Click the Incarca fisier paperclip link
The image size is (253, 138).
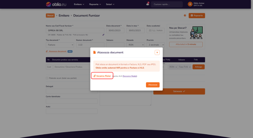coord(102,76)
